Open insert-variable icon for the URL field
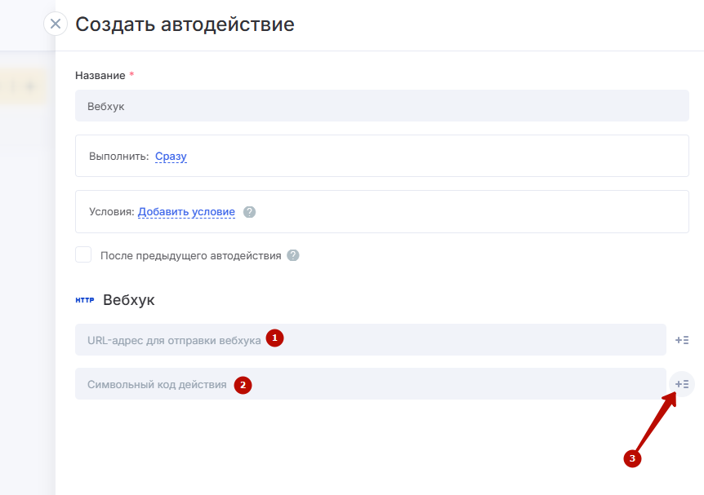 (x=682, y=340)
